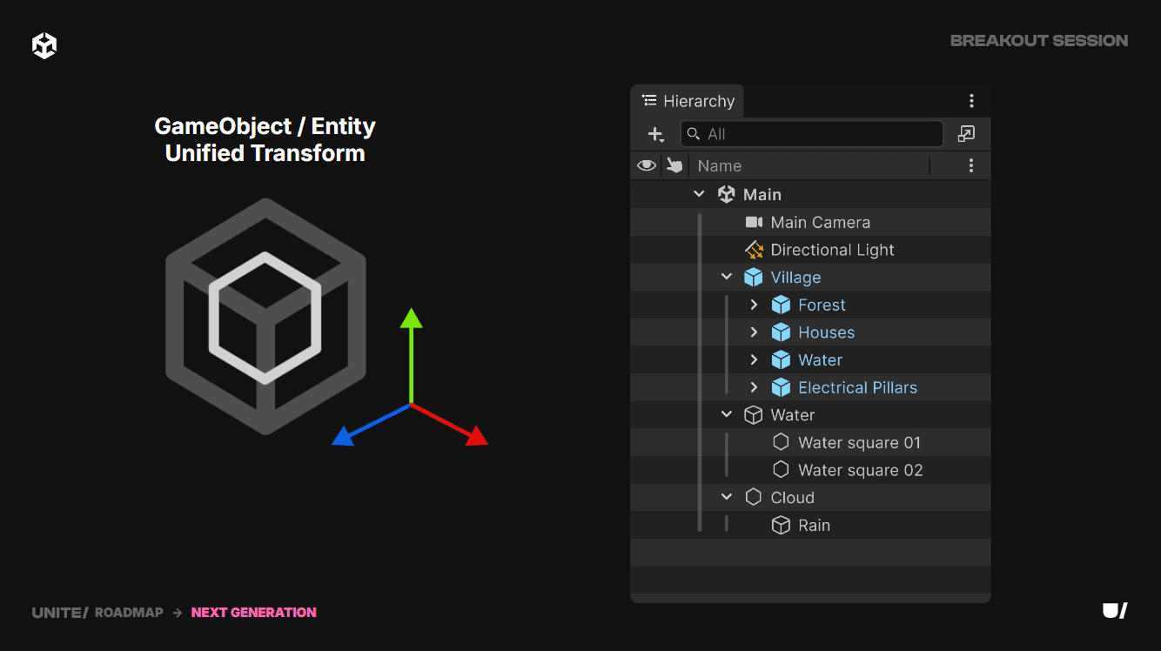Expand the Forest prefab node
This screenshot has height=651, width=1161.
[755, 305]
